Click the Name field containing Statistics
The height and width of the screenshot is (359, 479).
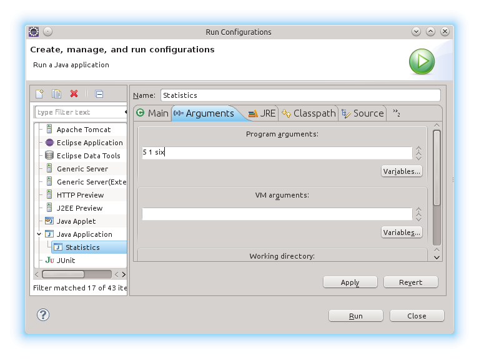click(x=300, y=95)
